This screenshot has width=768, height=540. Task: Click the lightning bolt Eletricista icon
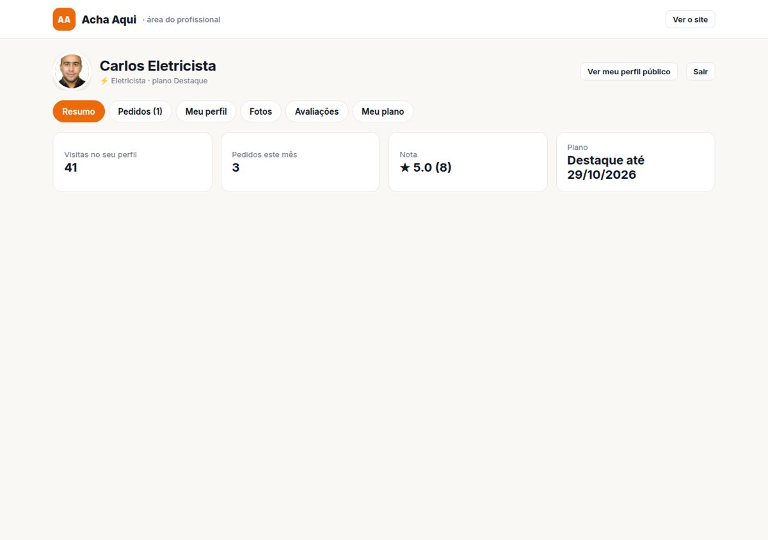pyautogui.click(x=104, y=81)
